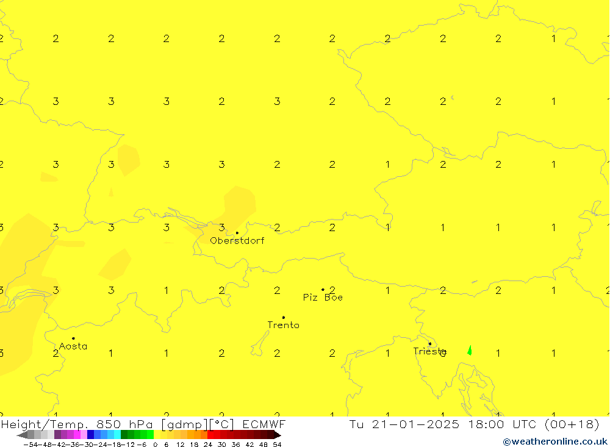Click the 18:00 UTC time text
Viewport: 610px width, 447px height.
point(495,424)
